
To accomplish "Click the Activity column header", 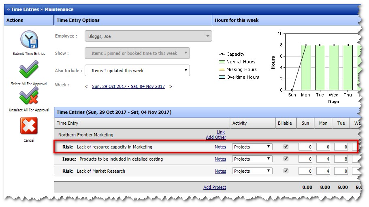I will 252,123.
